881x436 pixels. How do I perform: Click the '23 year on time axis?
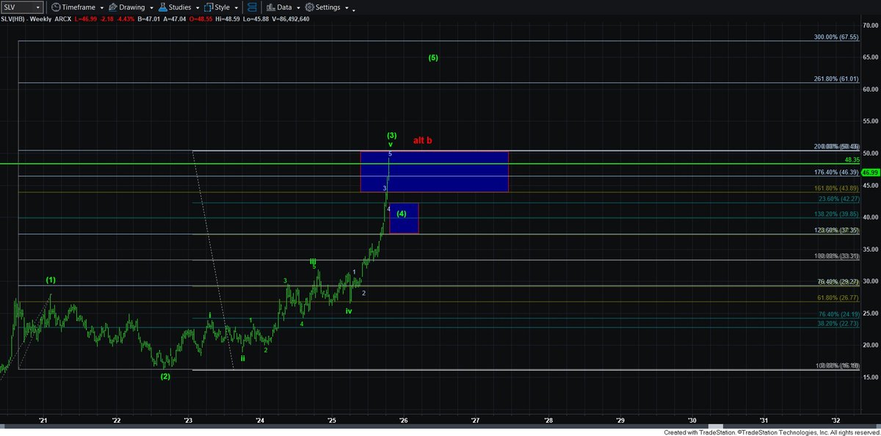coord(188,421)
